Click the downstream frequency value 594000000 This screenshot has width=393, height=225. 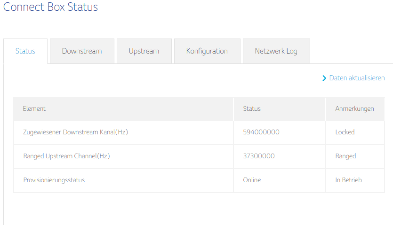point(261,132)
